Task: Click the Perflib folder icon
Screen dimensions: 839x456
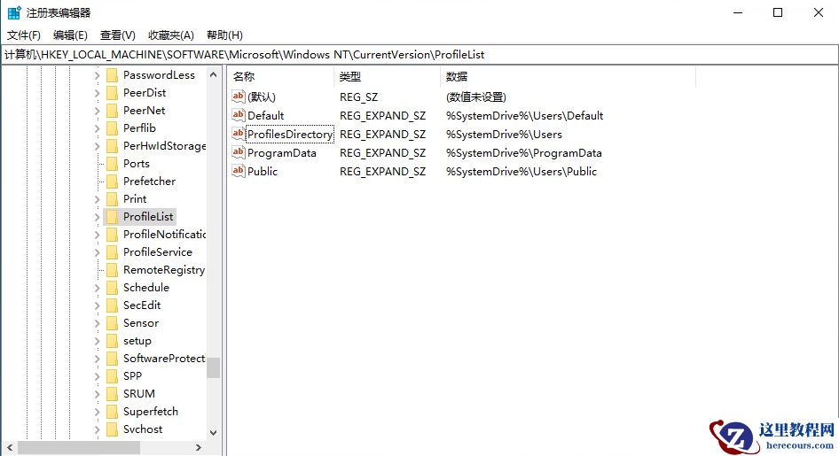Action: tap(112, 128)
